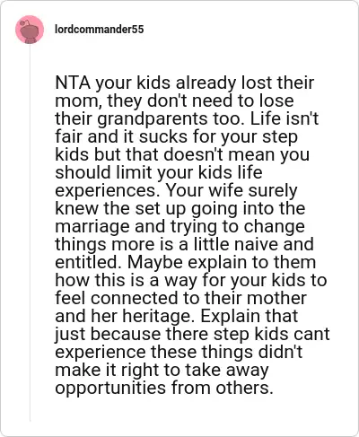Click the line 'make it right to take away'
The image size is (359, 437).
(162, 370)
